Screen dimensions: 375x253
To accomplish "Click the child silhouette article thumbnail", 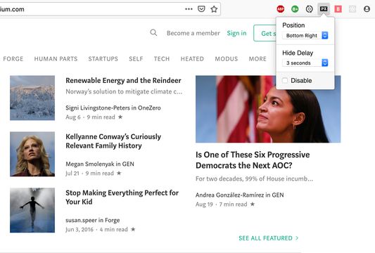I will point(32,210).
